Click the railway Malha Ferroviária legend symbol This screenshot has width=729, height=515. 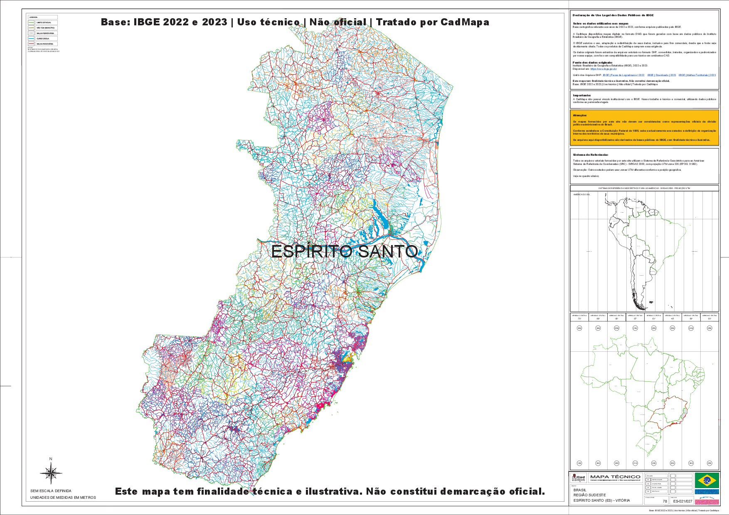(x=31, y=33)
